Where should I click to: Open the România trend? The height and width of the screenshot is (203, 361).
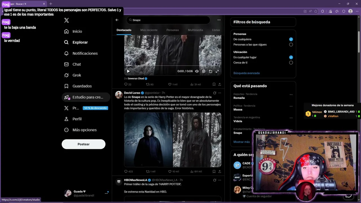(239, 98)
